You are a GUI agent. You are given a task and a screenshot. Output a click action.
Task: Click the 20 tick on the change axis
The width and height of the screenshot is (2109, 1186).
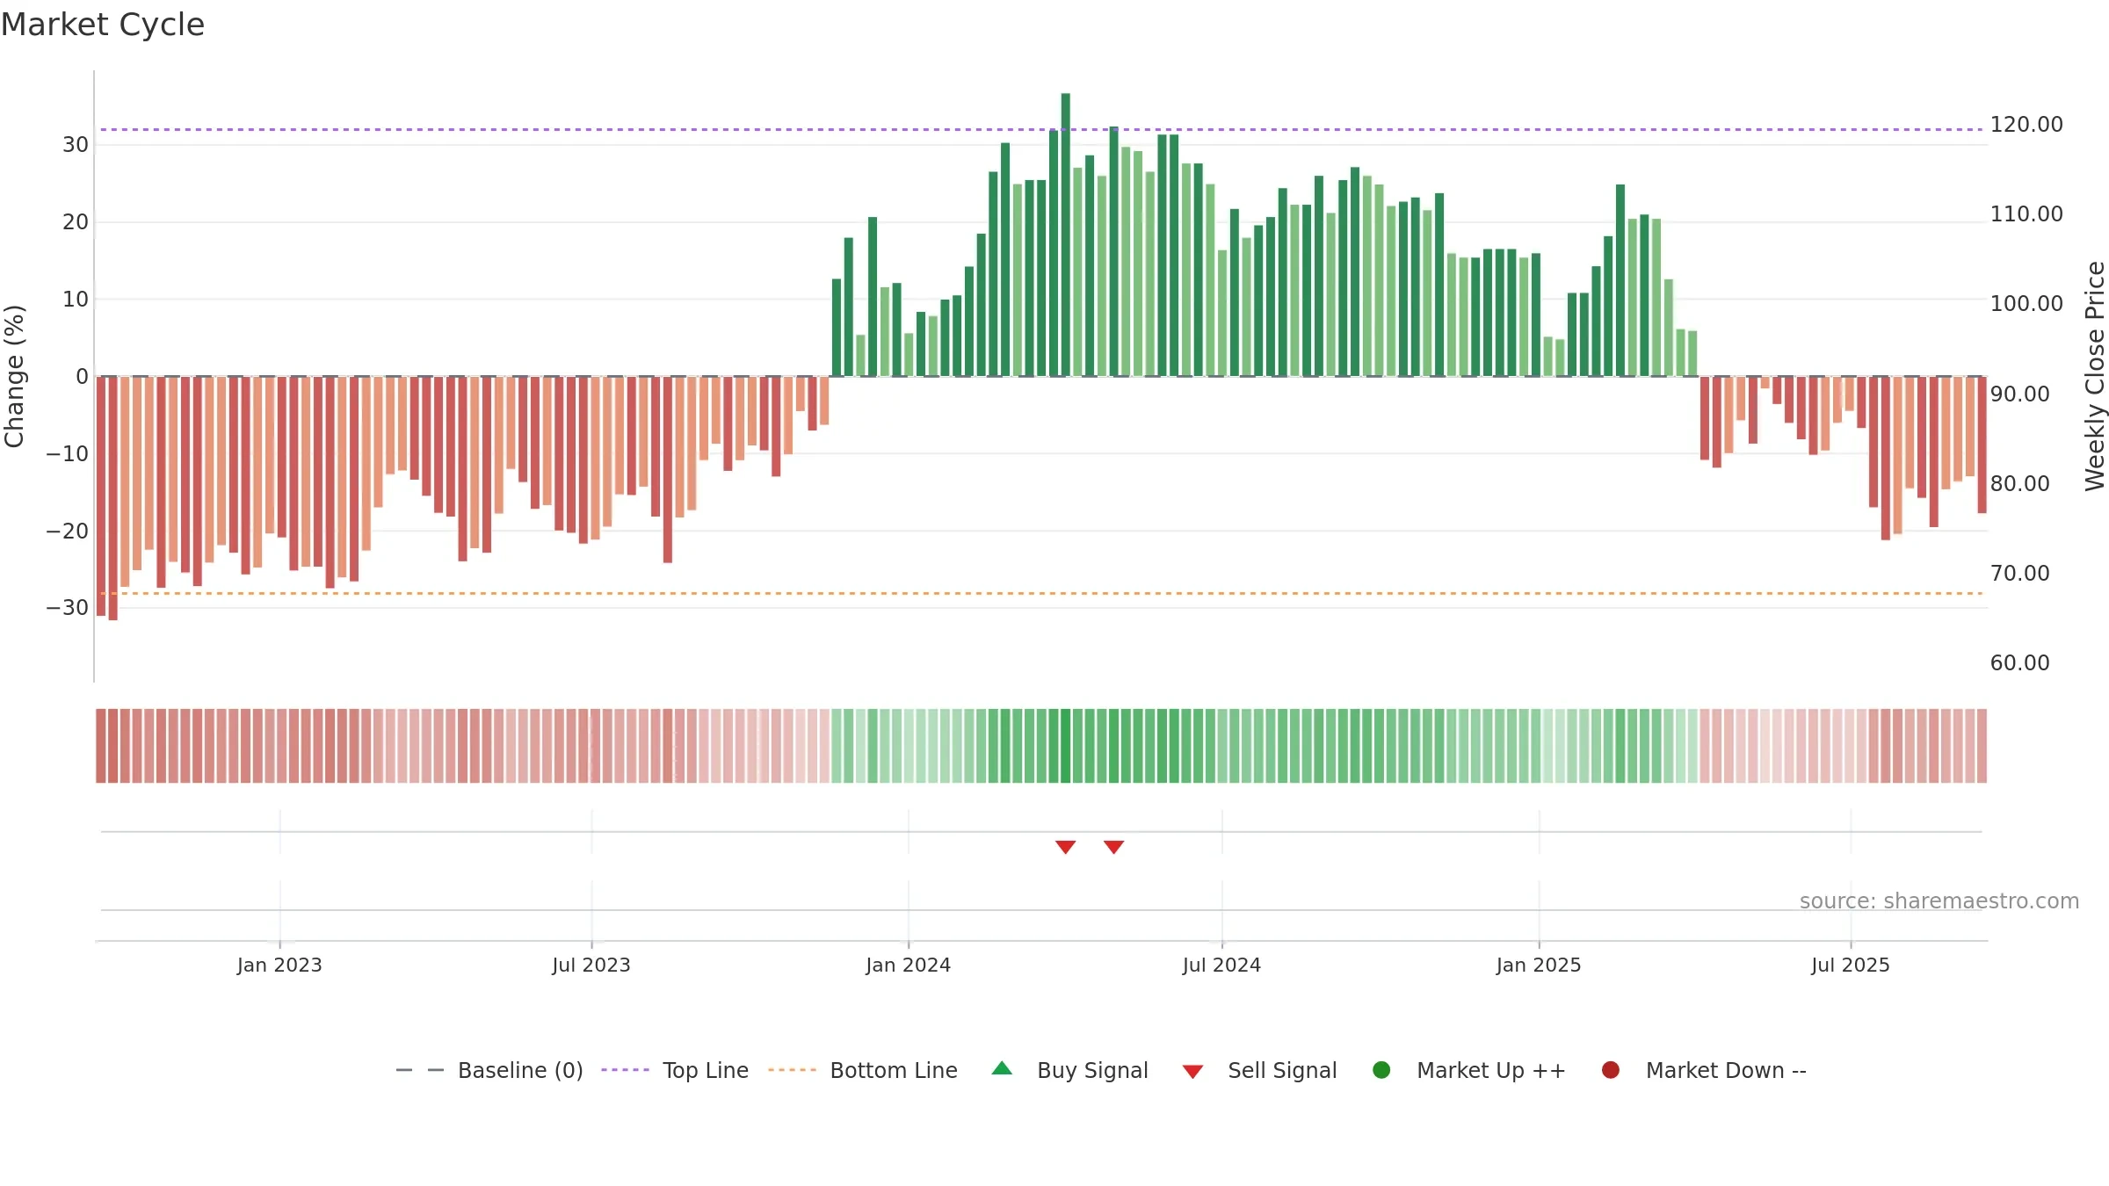[x=76, y=222]
